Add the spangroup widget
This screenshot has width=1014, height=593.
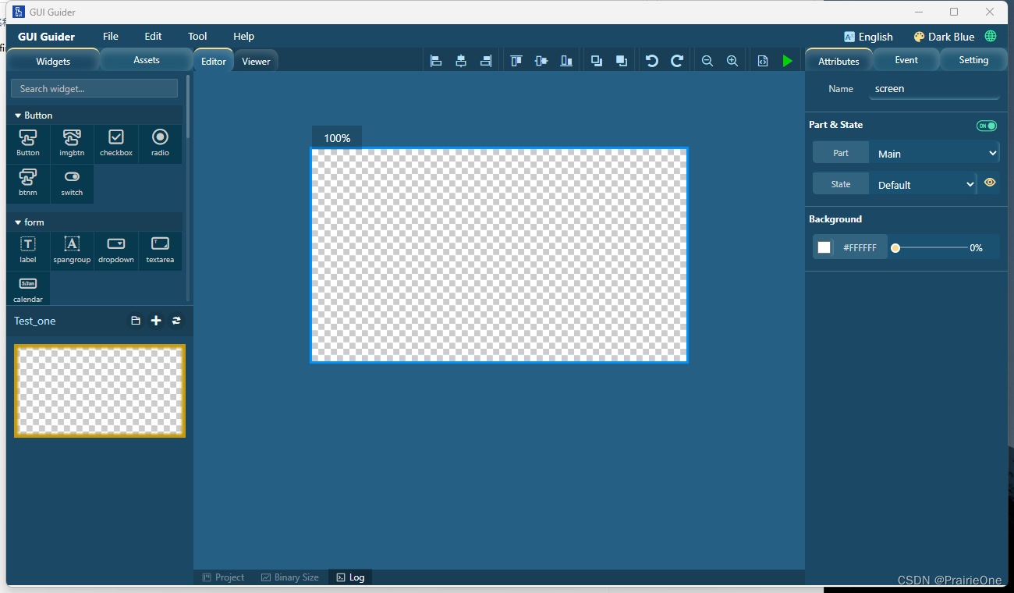72,250
